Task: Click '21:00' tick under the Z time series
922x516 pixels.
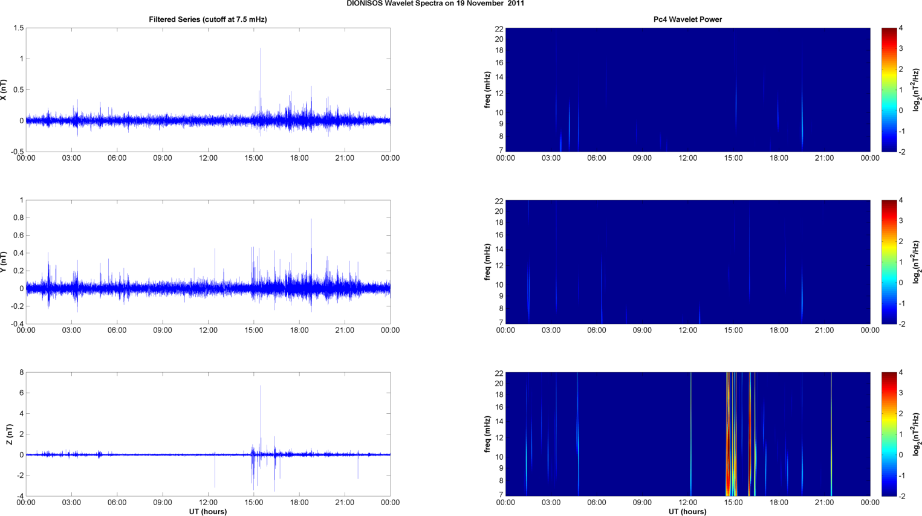Action: tap(345, 503)
